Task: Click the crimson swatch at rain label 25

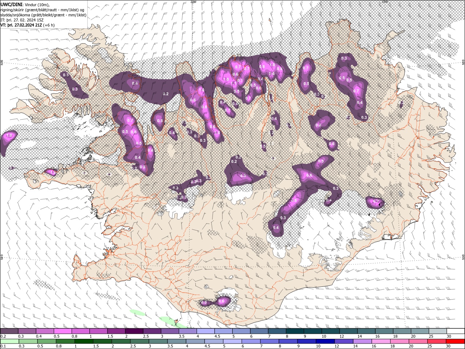Action: (436, 341)
